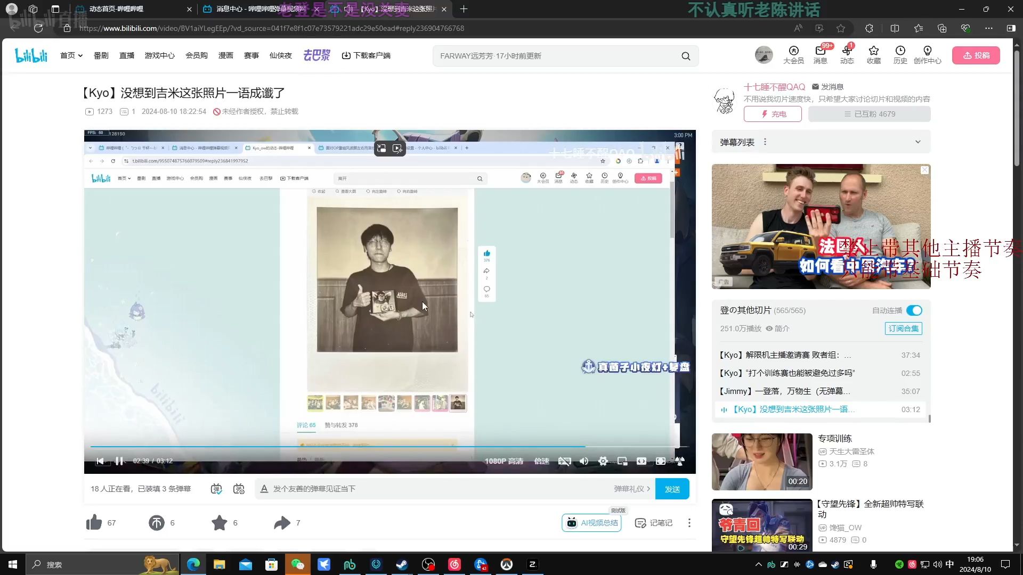Open browser split screen icon
1023x575 pixels.
895,28
